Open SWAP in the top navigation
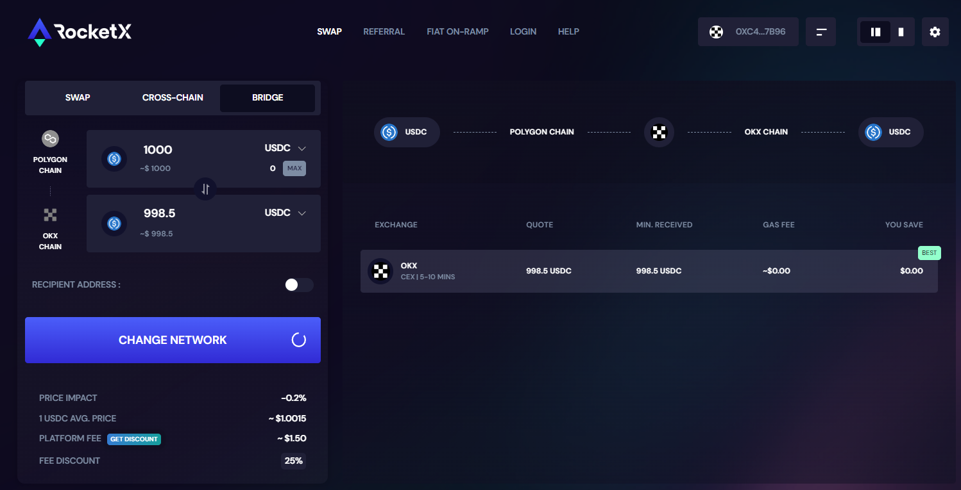961x490 pixels. click(329, 31)
